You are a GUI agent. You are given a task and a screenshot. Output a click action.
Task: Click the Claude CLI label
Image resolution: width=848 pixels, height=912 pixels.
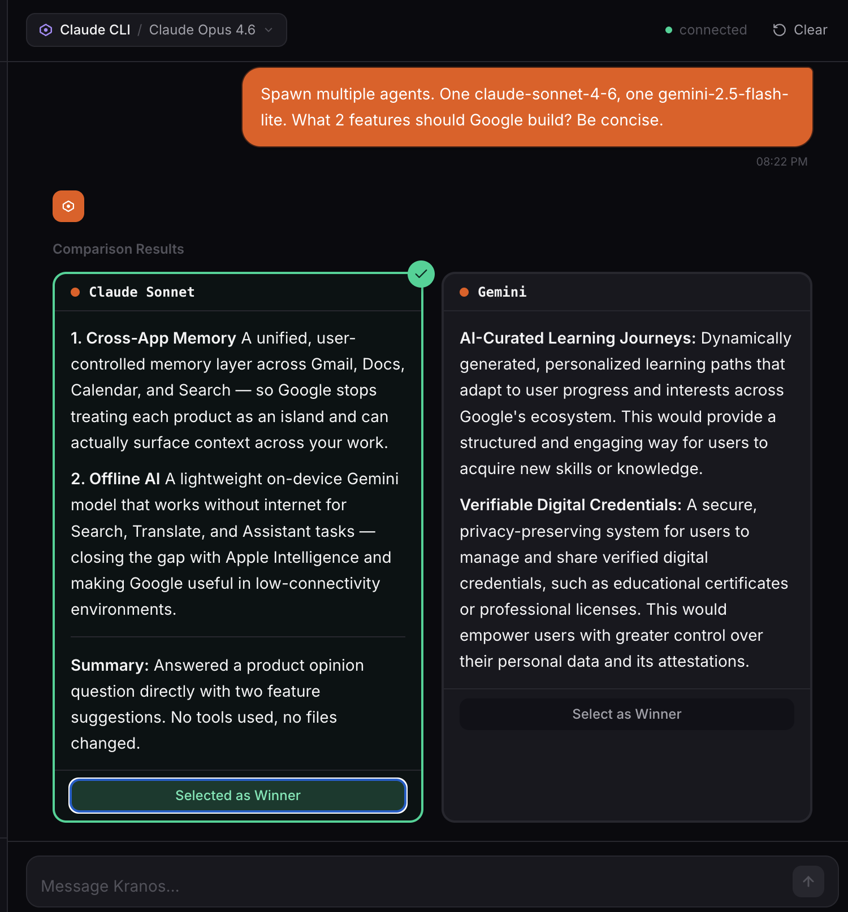click(x=95, y=30)
